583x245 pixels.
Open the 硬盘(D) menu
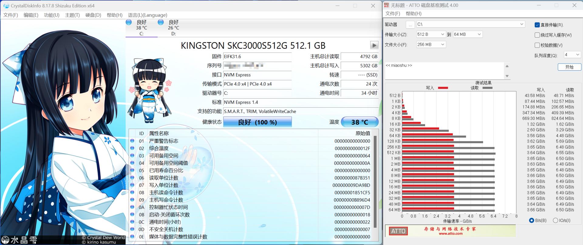coord(93,15)
